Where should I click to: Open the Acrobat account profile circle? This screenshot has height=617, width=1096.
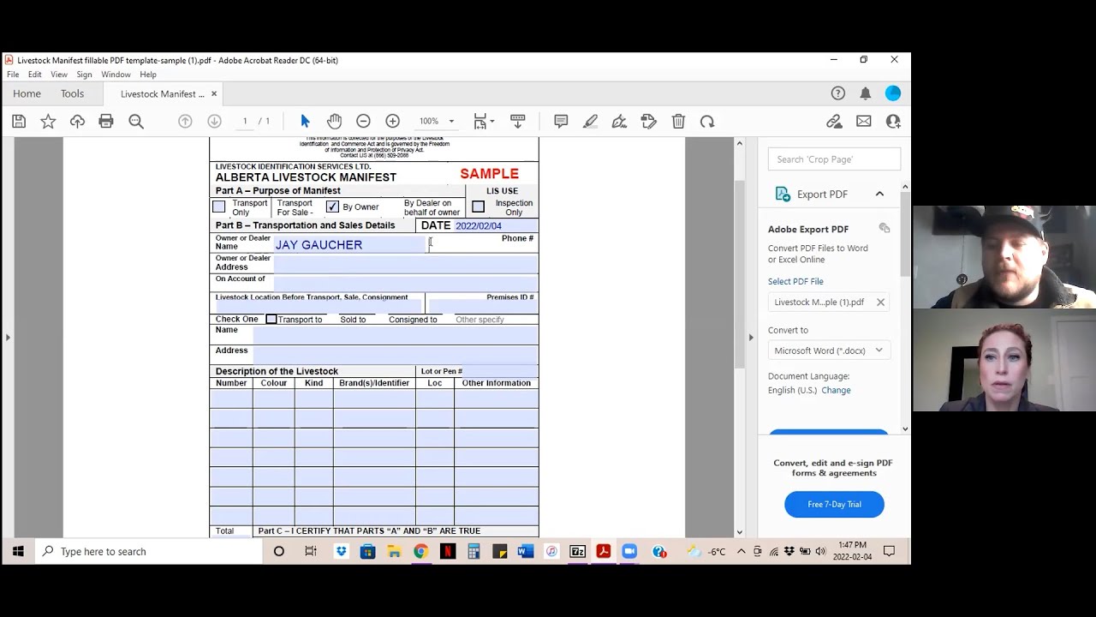(x=893, y=93)
